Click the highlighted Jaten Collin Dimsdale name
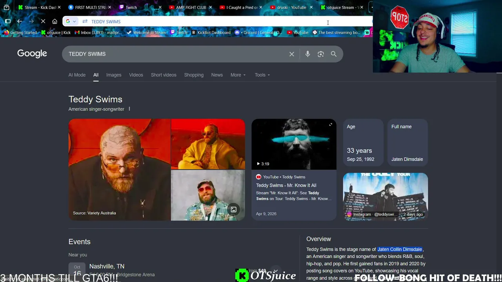502x282 pixels. coord(400,249)
